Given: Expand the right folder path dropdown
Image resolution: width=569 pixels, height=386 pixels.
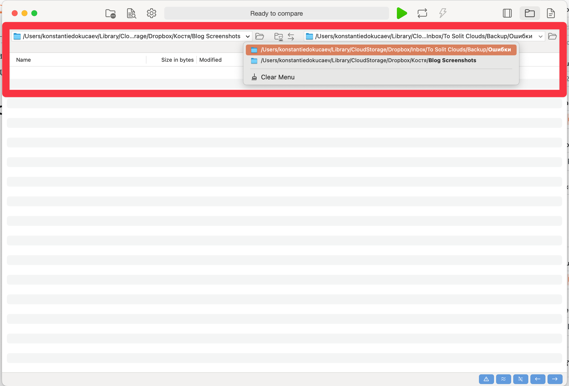Looking at the screenshot, I should click(x=540, y=36).
